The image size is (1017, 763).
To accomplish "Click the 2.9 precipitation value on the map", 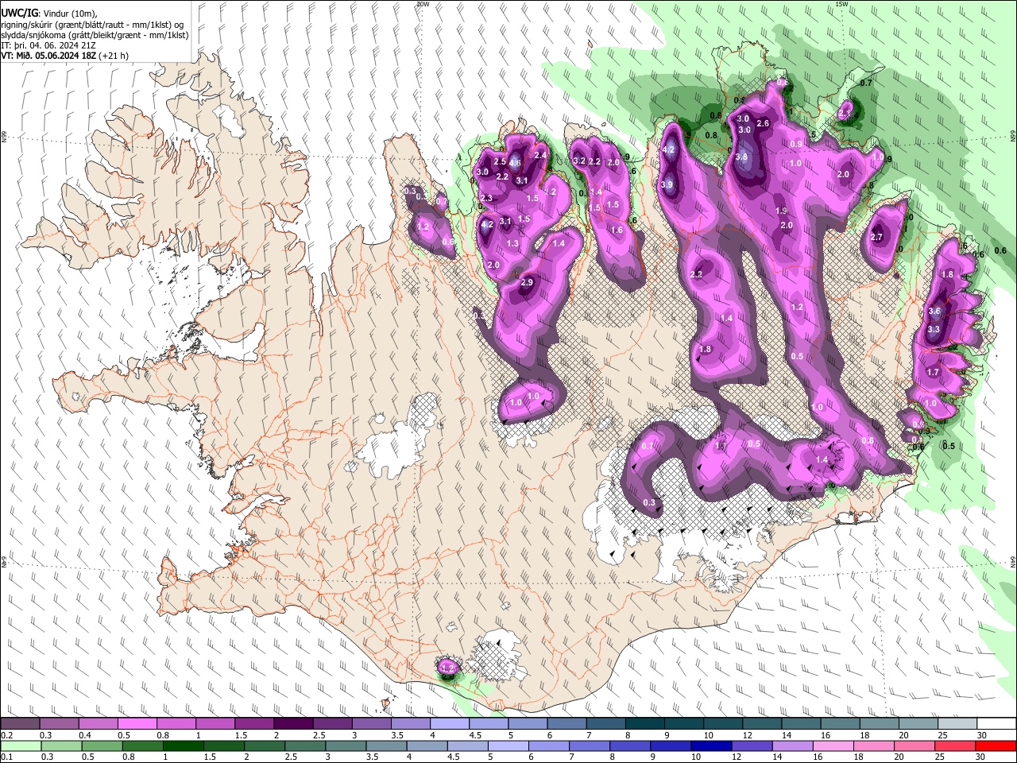I will (526, 283).
